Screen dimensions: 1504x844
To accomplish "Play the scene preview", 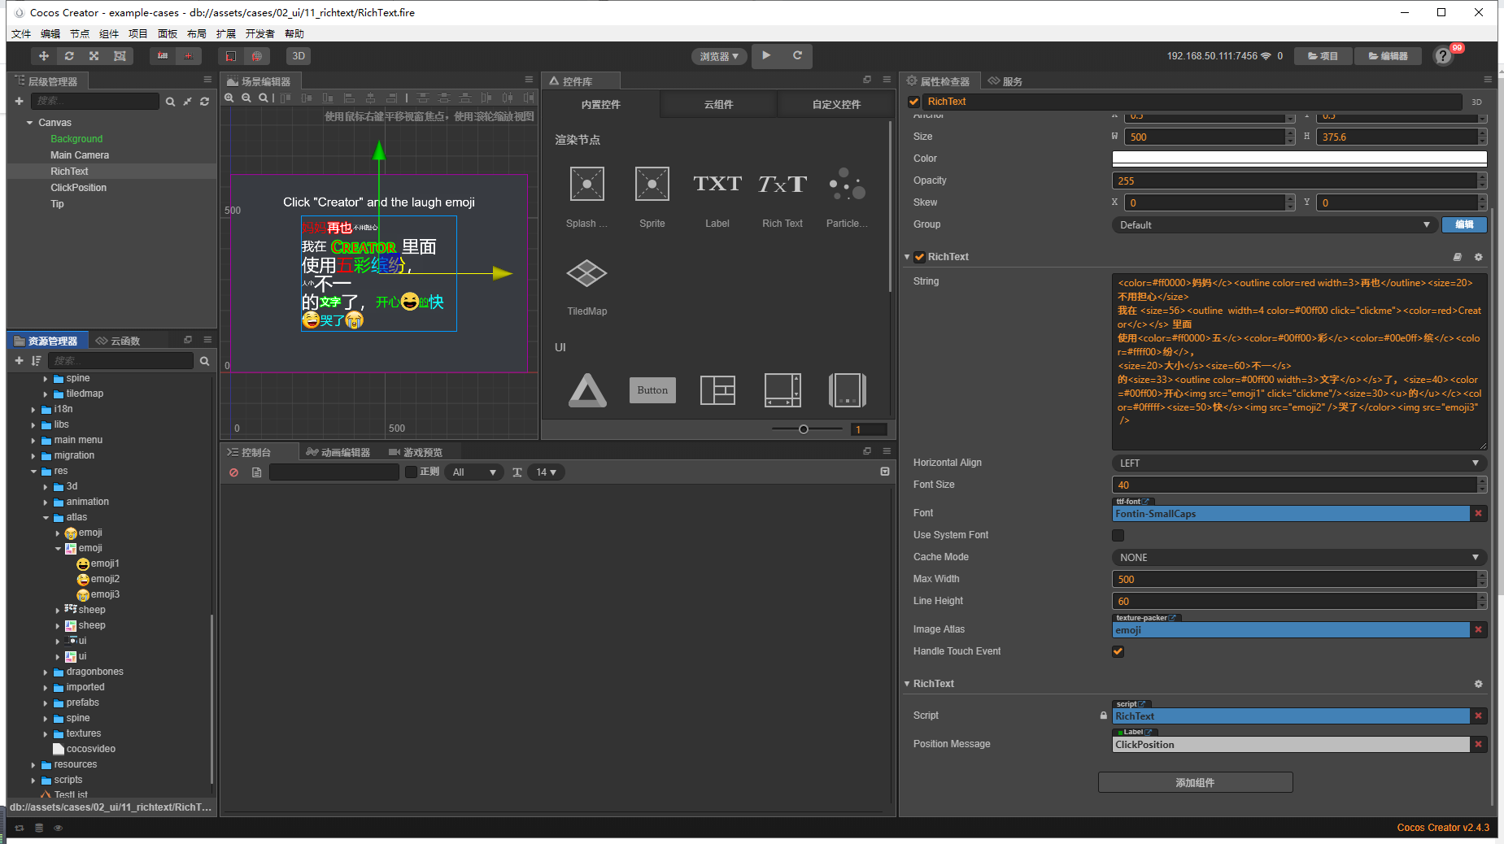I will point(766,55).
